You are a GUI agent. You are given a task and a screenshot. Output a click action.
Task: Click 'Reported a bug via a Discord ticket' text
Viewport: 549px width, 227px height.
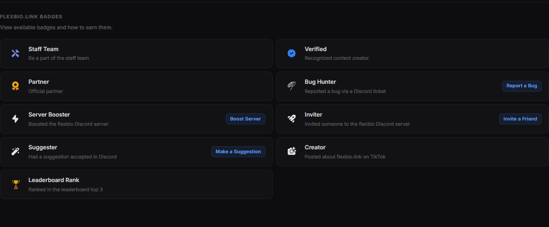[345, 91]
